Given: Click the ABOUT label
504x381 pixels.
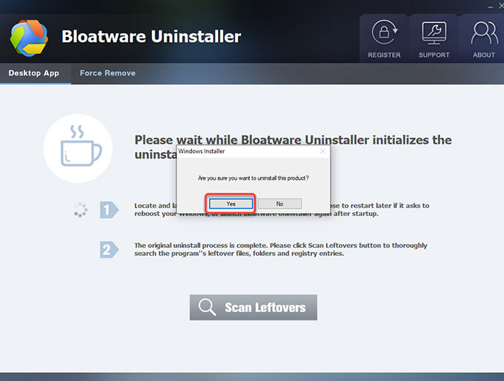Looking at the screenshot, I should point(484,55).
